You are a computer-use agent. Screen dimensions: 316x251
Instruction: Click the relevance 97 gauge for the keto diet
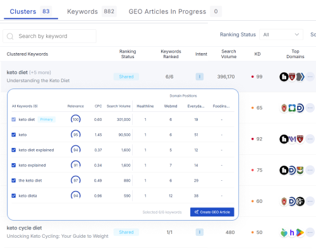coord(76,180)
